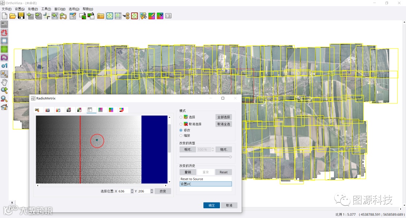Click the list view toolbar icon
This screenshot has width=406, height=218.
coord(168,16)
